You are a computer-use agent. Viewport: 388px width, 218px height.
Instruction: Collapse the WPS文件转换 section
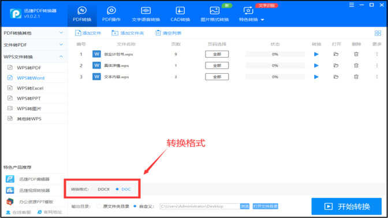(x=33, y=57)
